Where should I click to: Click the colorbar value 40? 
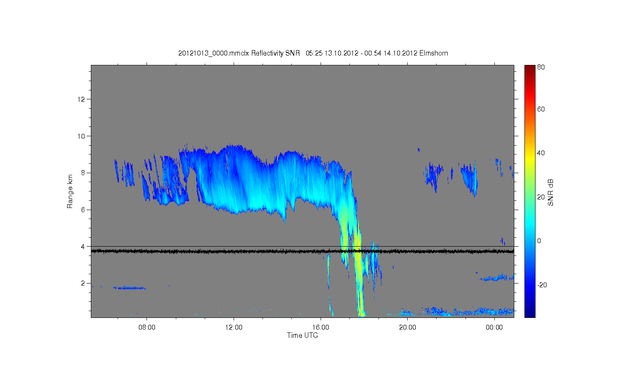[541, 153]
